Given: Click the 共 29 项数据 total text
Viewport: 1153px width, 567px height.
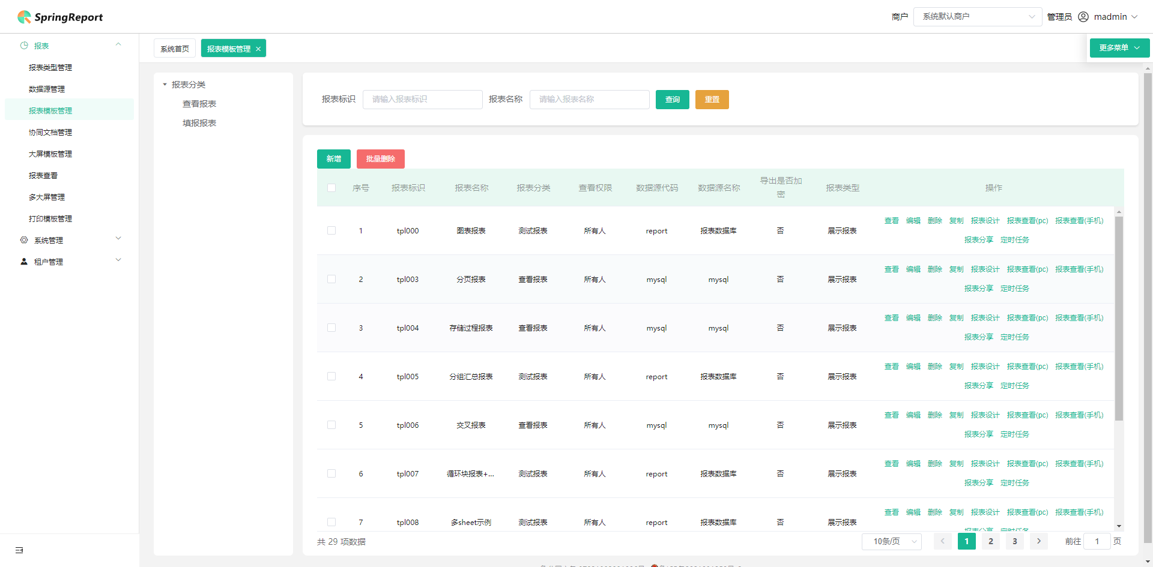Looking at the screenshot, I should 341,542.
